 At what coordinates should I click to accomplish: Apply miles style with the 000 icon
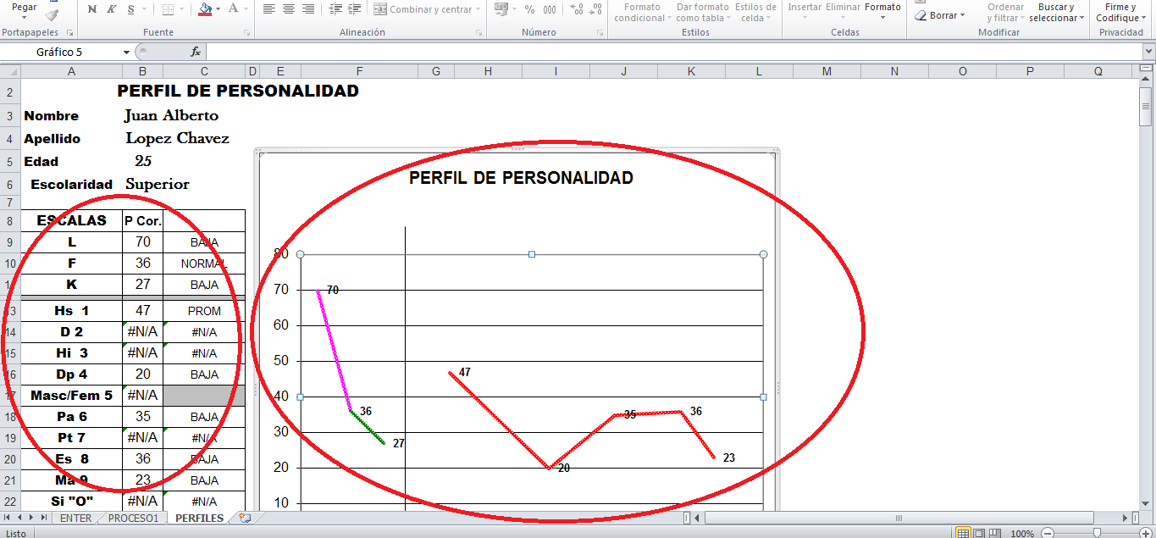[550, 10]
